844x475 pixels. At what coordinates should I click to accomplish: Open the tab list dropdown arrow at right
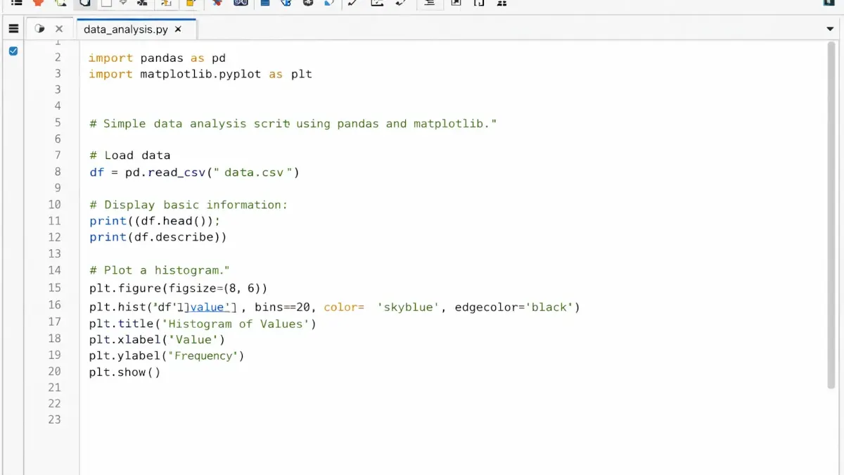click(x=830, y=30)
